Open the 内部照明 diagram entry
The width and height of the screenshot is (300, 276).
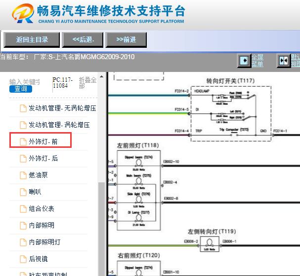(42, 225)
